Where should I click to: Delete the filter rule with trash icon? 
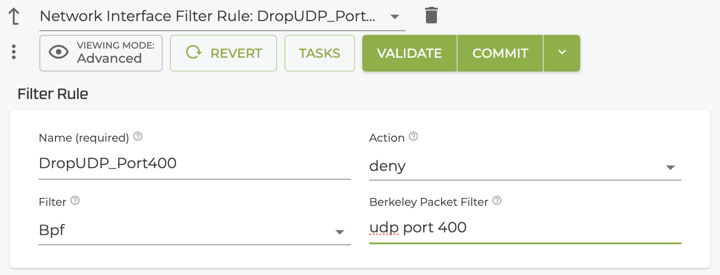click(x=431, y=16)
